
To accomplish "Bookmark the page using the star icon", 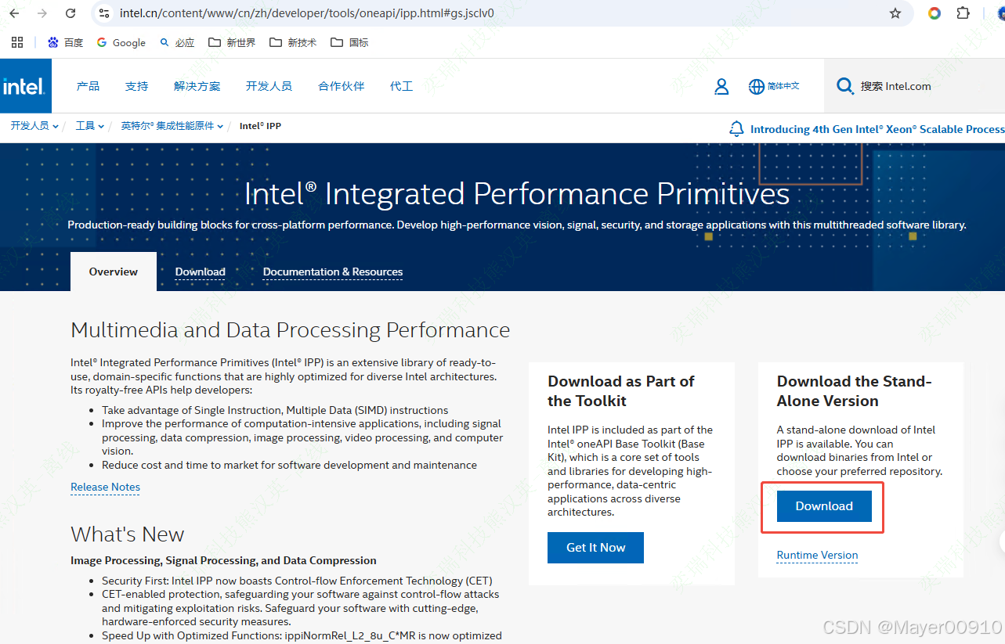I will pos(895,13).
